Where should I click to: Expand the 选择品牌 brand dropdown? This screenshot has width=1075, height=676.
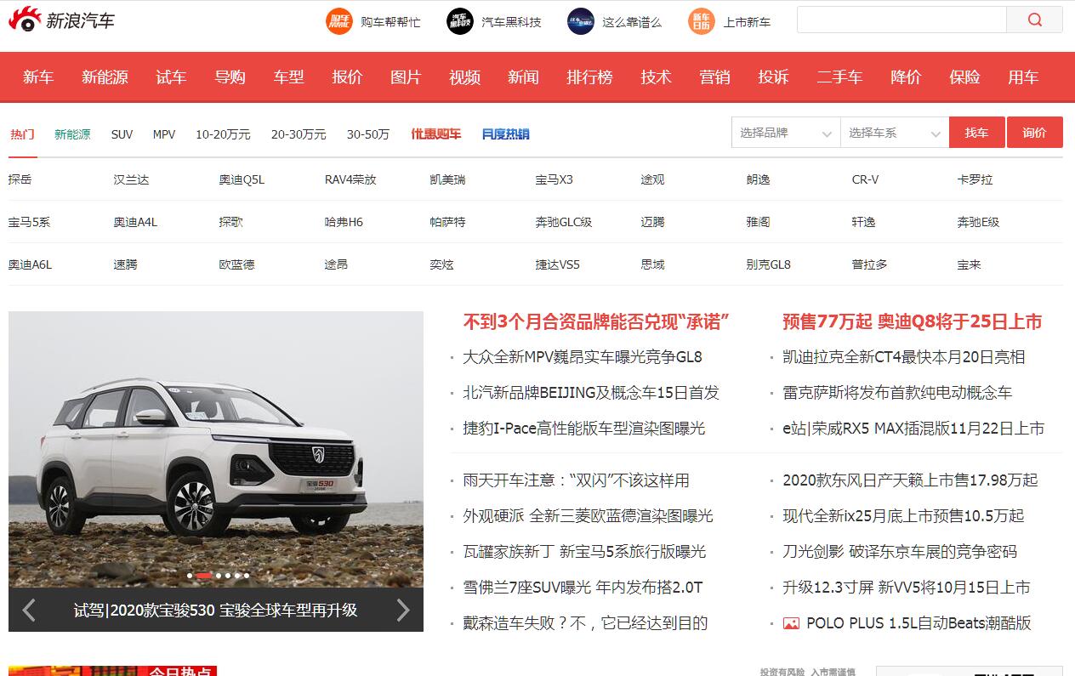click(785, 133)
